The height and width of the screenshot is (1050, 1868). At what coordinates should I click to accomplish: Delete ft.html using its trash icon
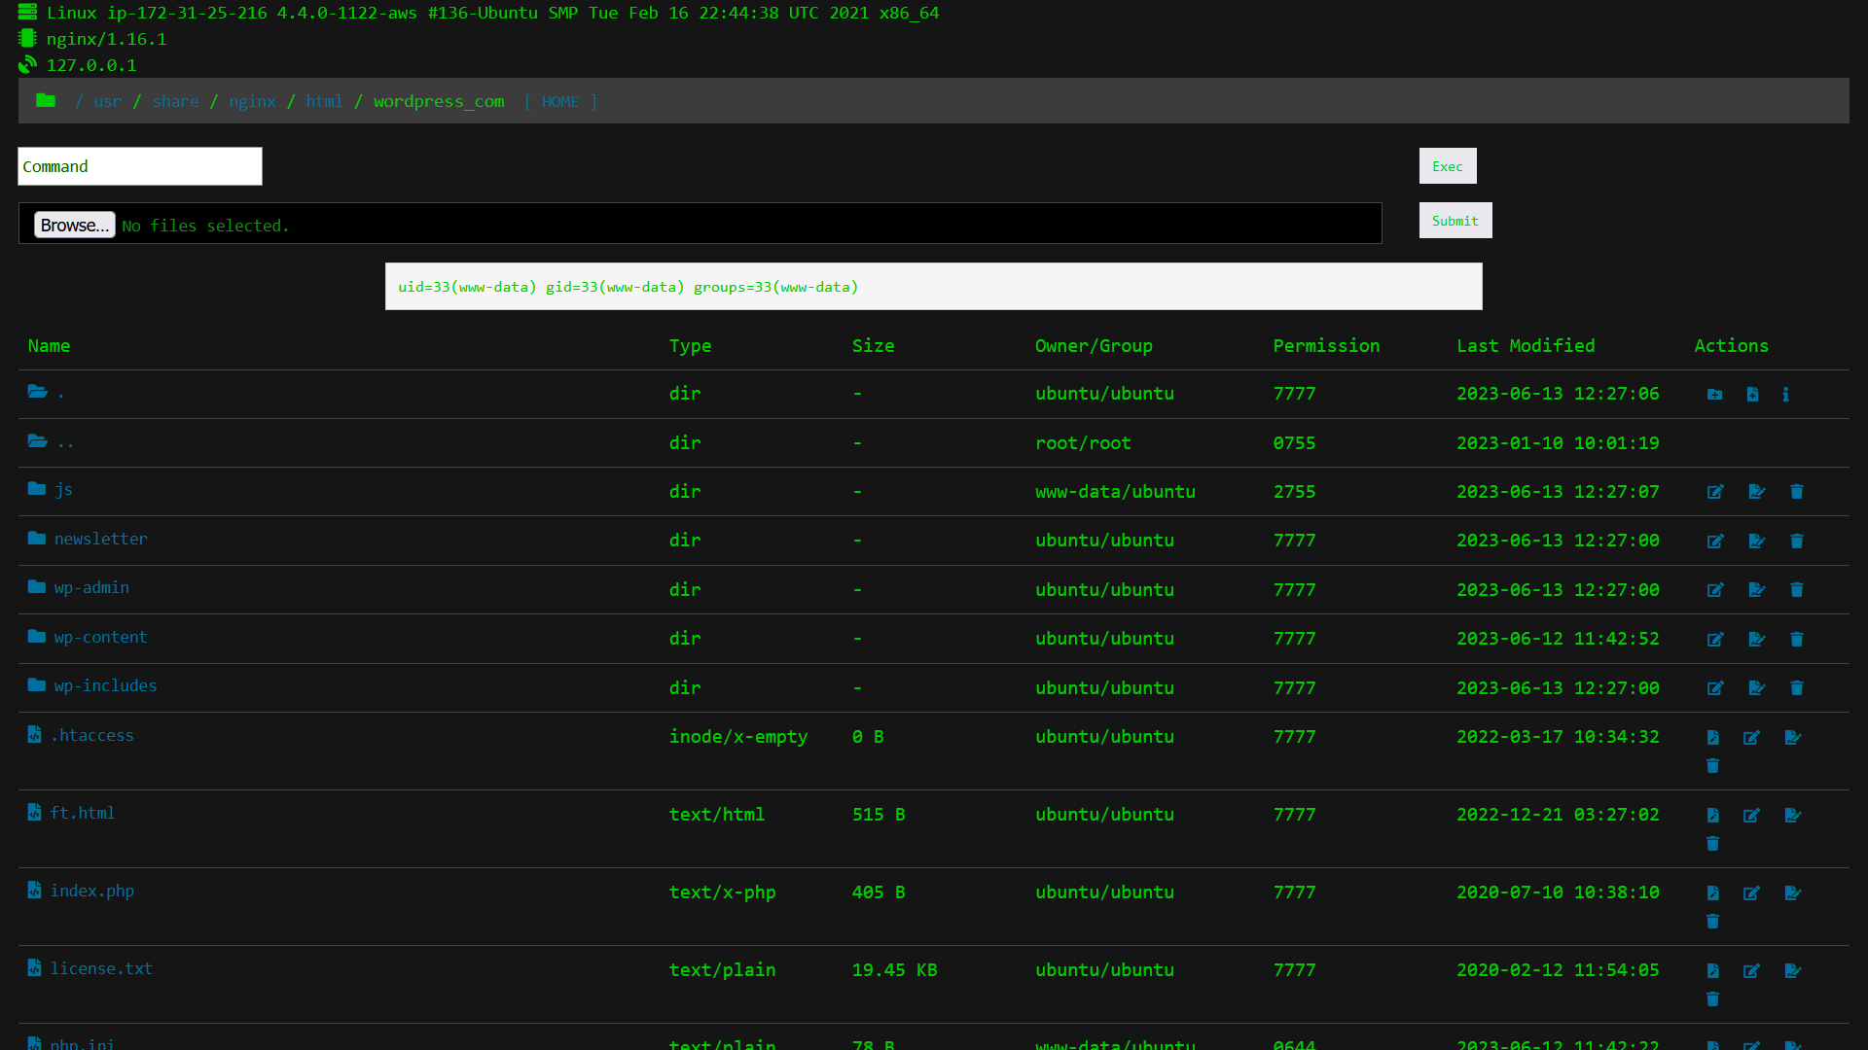click(x=1712, y=844)
